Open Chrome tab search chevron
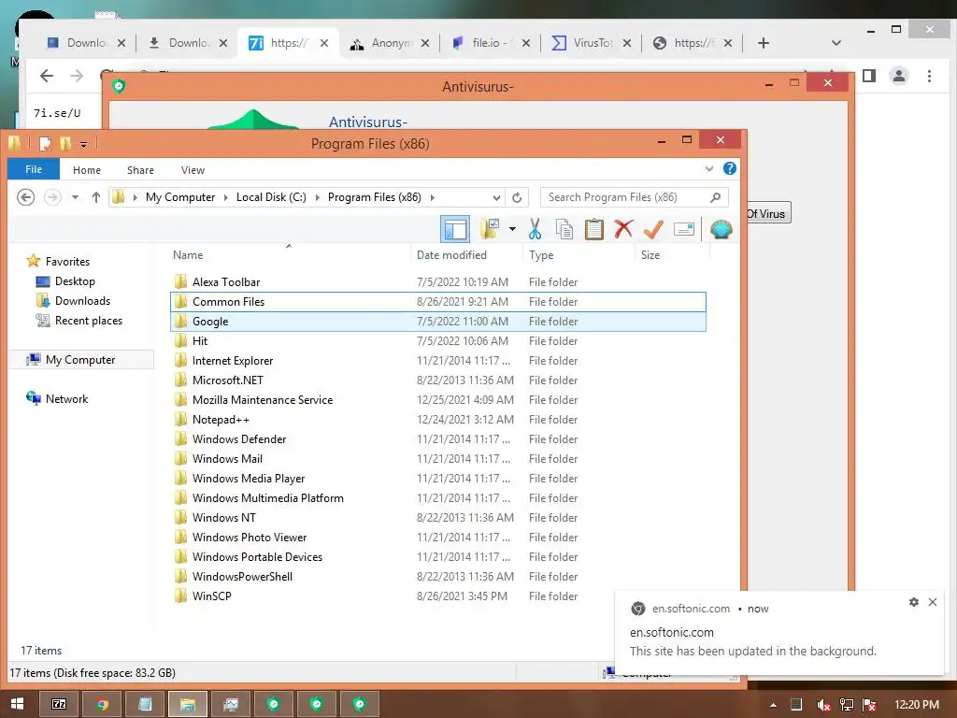The image size is (957, 718). click(x=836, y=43)
